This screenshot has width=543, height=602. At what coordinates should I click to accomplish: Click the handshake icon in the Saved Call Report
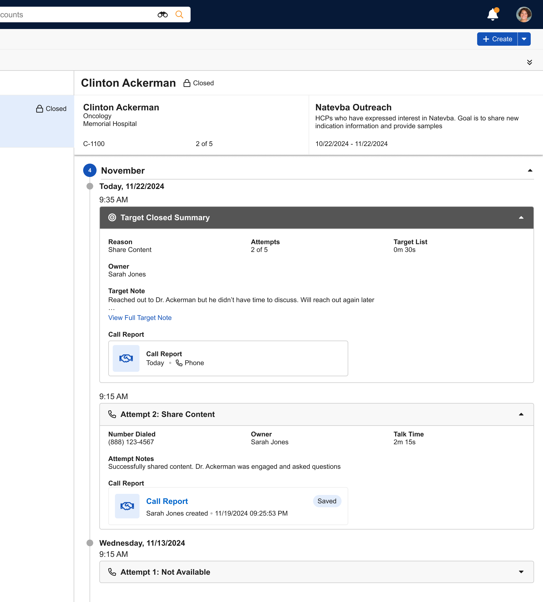[x=127, y=506]
